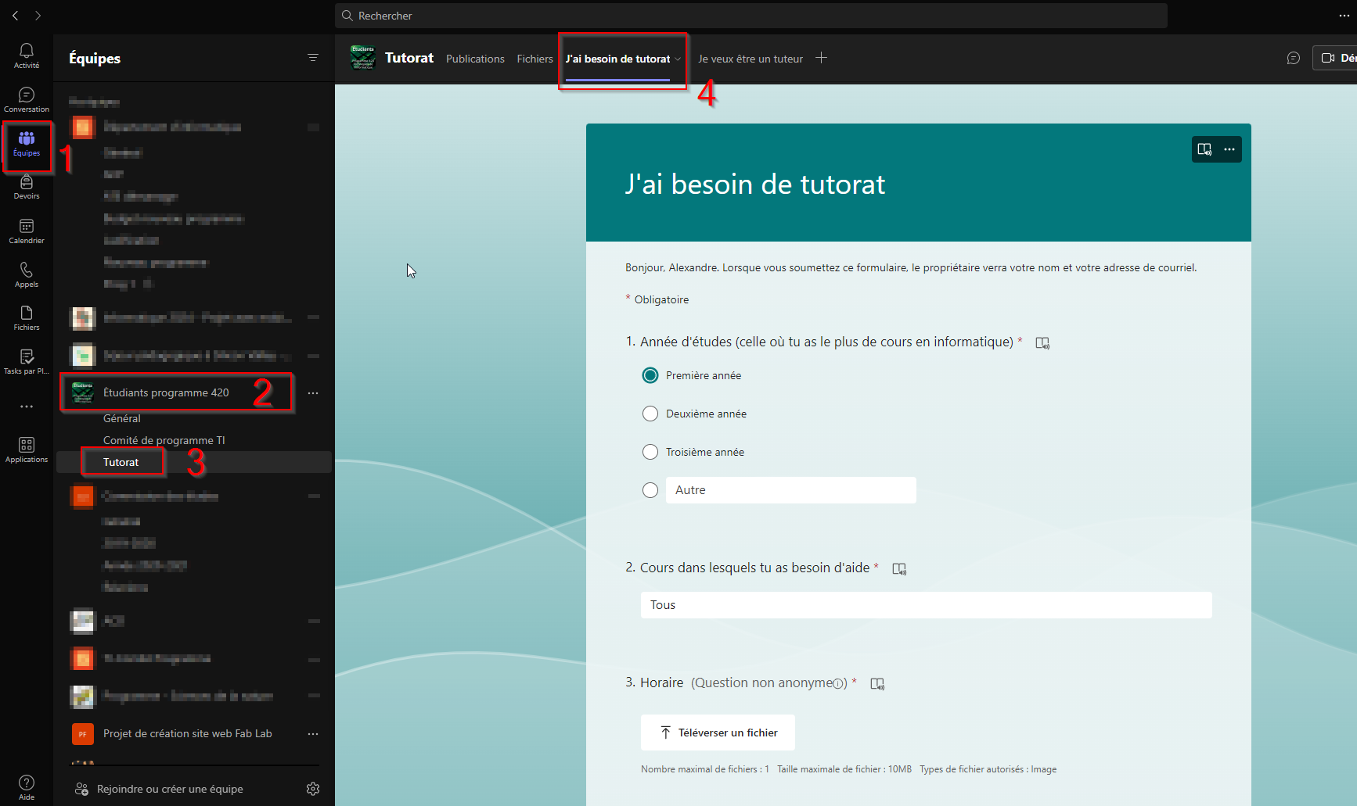Open immersive reader for question 2
Screen dimensions: 1357x806
coord(899,569)
